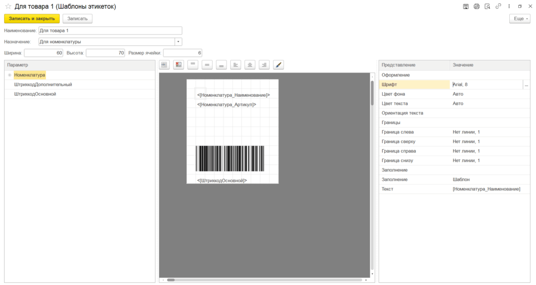Click the Наименование input field
The height and width of the screenshot is (285, 536).
tap(110, 31)
